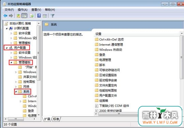Open the 操作(A) menu

[x=22, y=10]
